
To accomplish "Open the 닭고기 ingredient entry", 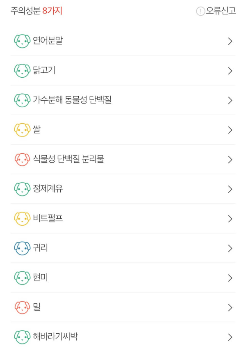I will (x=123, y=71).
